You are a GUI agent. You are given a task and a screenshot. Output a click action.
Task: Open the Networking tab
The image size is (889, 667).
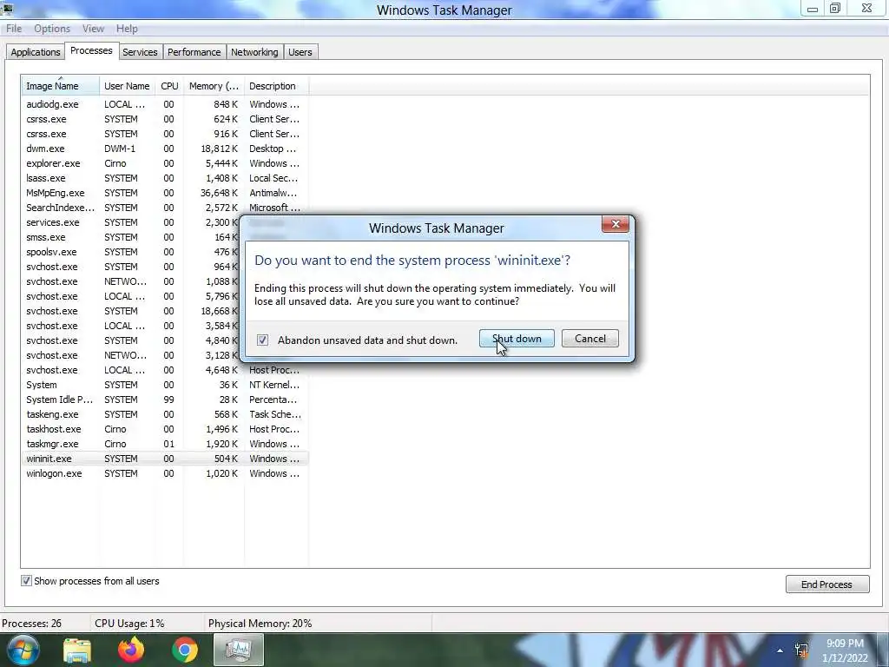click(254, 52)
